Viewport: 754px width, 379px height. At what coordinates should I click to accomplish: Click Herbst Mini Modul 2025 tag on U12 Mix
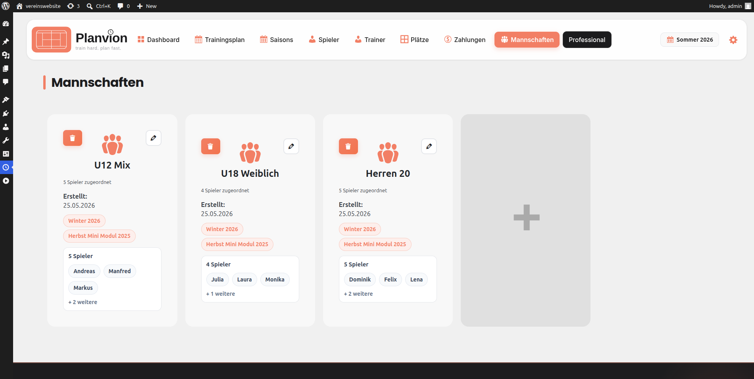coord(99,236)
